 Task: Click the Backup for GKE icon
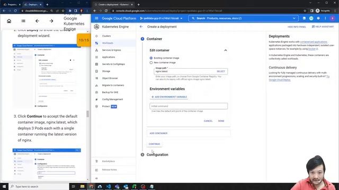pos(96,92)
